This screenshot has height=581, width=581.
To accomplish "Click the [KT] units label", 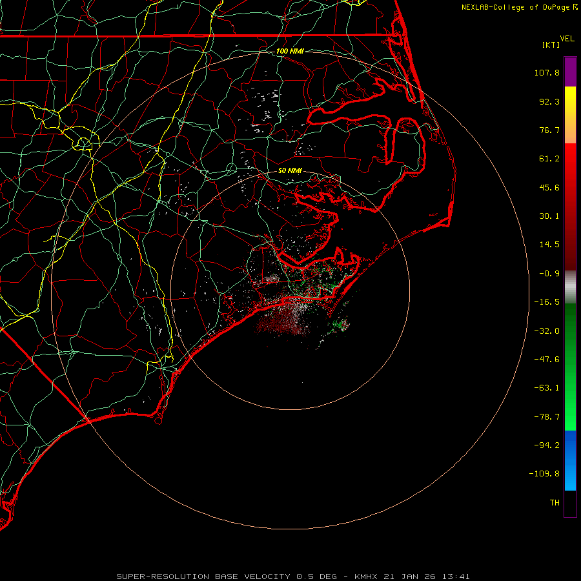I will 551,45.
